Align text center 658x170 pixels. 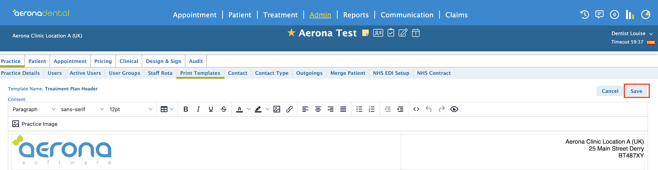pos(318,109)
